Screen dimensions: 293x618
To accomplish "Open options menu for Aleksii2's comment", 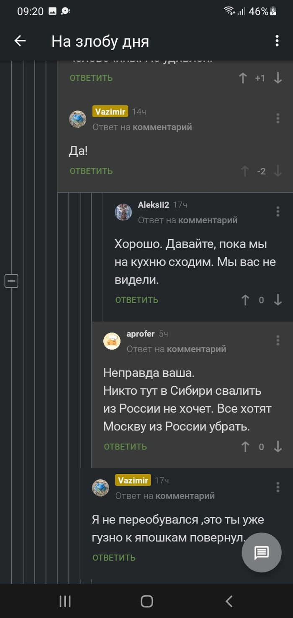I will tap(278, 211).
